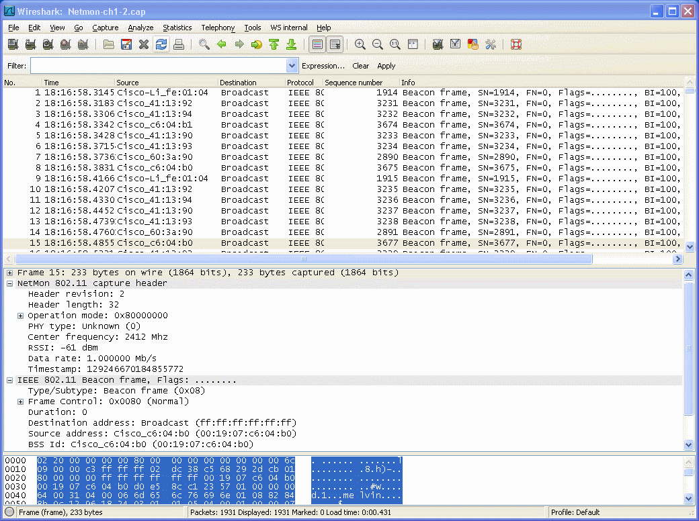The image size is (699, 521).
Task: Open the capture interfaces list icon
Action: [13, 44]
